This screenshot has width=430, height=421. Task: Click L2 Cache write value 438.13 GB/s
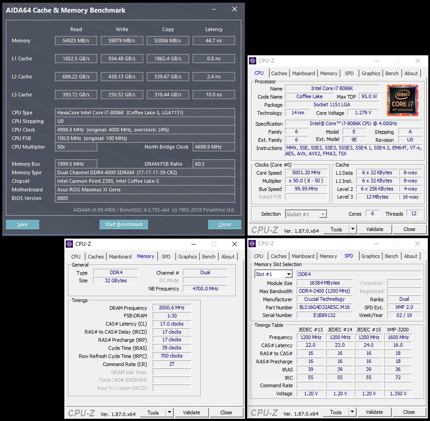(x=122, y=77)
